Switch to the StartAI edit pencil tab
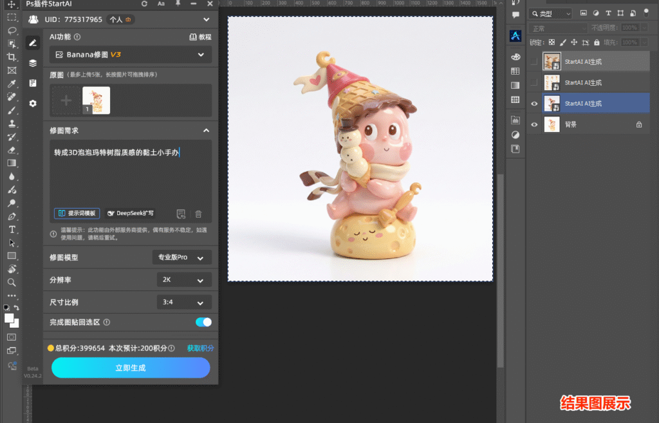 pos(33,43)
